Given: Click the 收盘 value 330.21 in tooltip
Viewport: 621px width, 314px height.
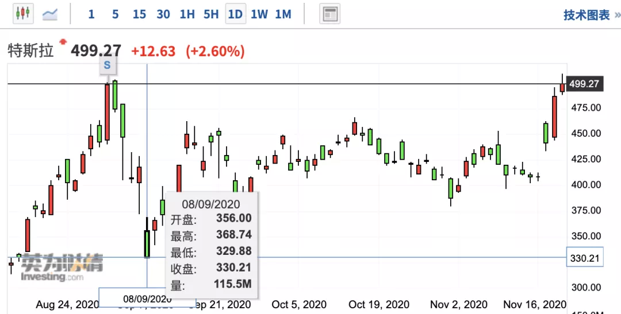Looking at the screenshot, I should point(233,268).
